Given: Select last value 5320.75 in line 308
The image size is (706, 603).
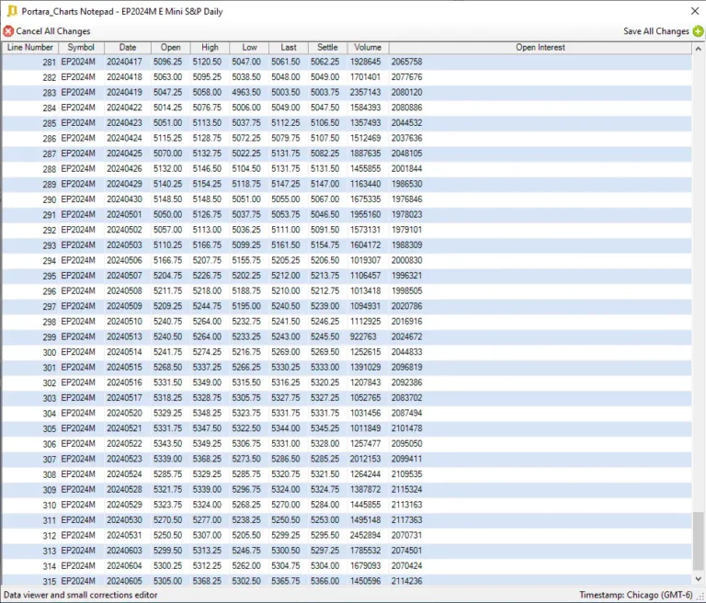Looking at the screenshot, I should [286, 474].
